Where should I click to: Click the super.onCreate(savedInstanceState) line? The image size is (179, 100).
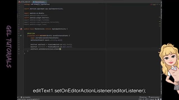click(x=45, y=38)
